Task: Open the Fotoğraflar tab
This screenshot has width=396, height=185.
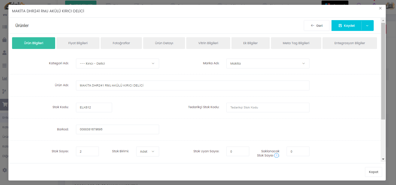Action: coord(121,43)
